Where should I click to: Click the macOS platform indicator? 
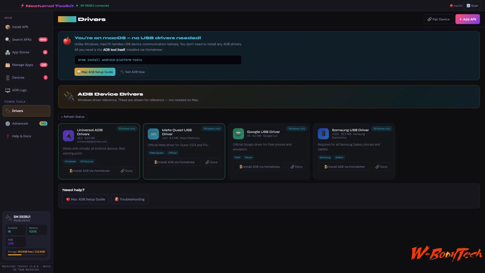456,6
